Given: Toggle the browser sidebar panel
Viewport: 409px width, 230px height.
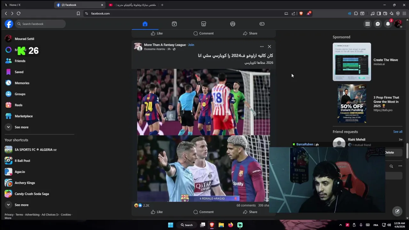Looking at the screenshot, I should pos(379,13).
